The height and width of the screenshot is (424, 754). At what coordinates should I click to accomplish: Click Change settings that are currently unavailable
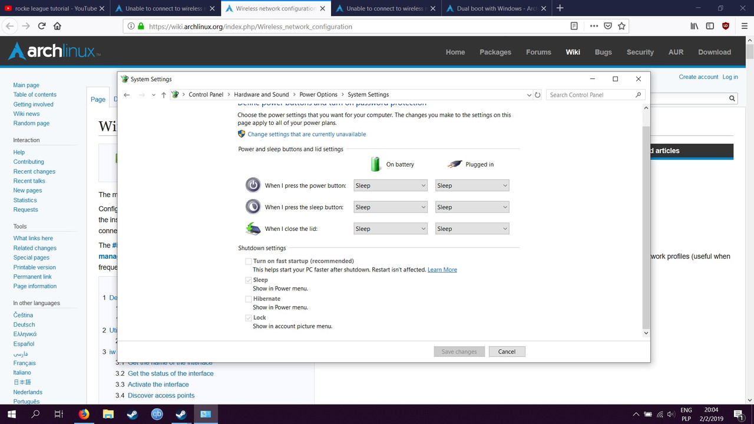point(307,134)
